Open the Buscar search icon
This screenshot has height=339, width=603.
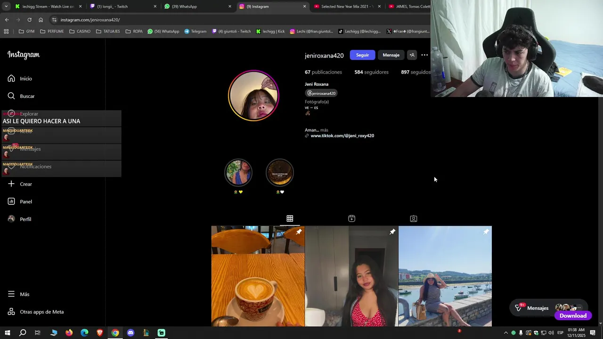pyautogui.click(x=11, y=96)
